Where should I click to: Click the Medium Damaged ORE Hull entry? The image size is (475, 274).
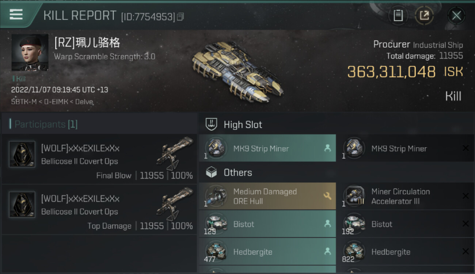click(x=267, y=196)
